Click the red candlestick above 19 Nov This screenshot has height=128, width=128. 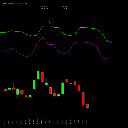click(42, 77)
